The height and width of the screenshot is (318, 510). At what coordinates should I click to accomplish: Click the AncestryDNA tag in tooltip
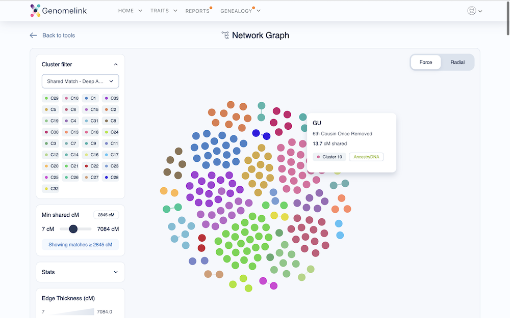(366, 157)
